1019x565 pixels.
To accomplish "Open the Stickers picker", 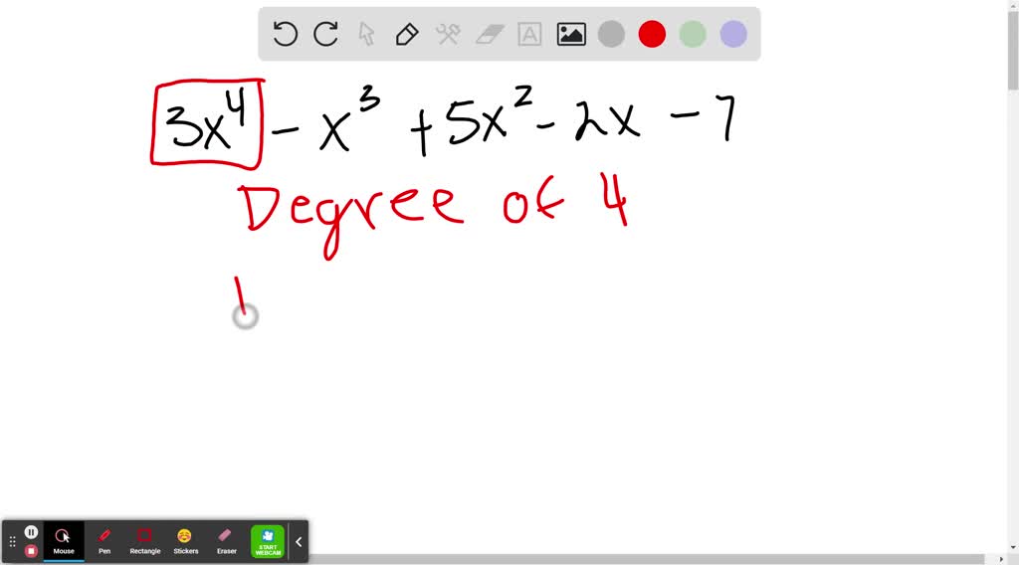I will [x=186, y=541].
